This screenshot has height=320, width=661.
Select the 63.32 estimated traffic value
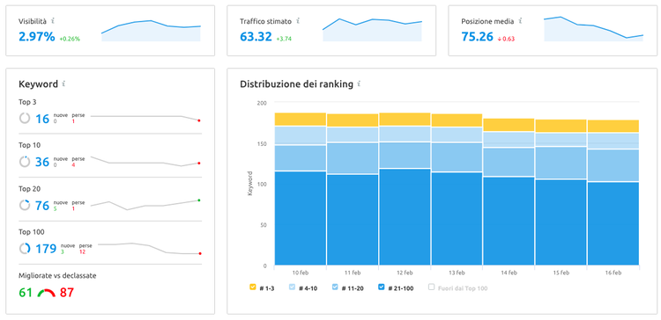click(256, 37)
